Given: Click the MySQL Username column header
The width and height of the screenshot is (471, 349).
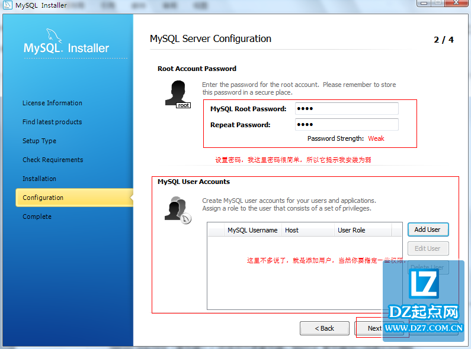Looking at the screenshot, I should point(252,230).
